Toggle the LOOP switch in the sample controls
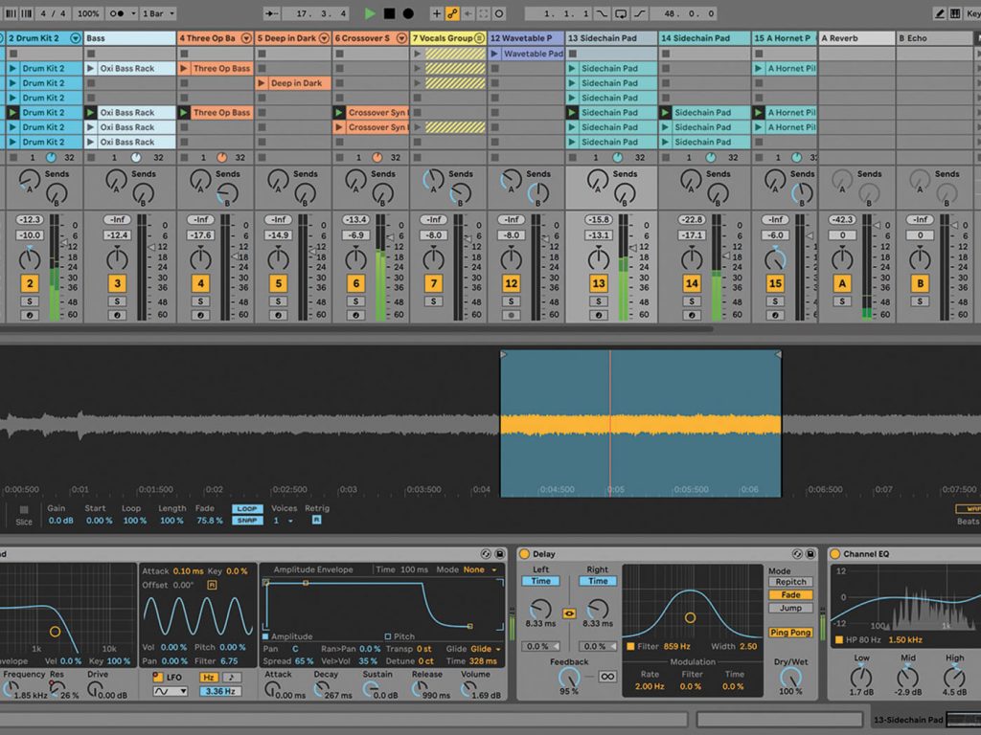Image resolution: width=981 pixels, height=735 pixels. [x=248, y=508]
